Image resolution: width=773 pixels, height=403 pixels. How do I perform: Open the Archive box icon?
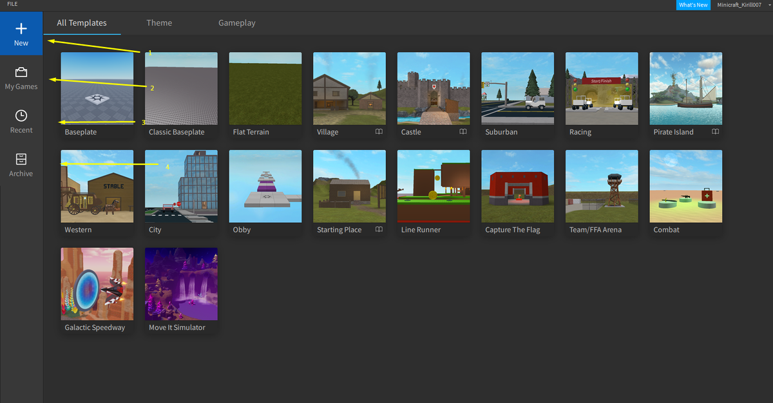tap(21, 159)
